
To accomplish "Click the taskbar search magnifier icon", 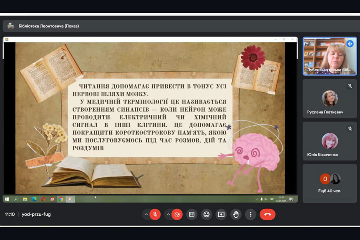I will [x=16, y=199].
